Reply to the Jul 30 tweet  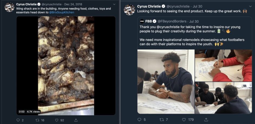click(x=139, y=120)
